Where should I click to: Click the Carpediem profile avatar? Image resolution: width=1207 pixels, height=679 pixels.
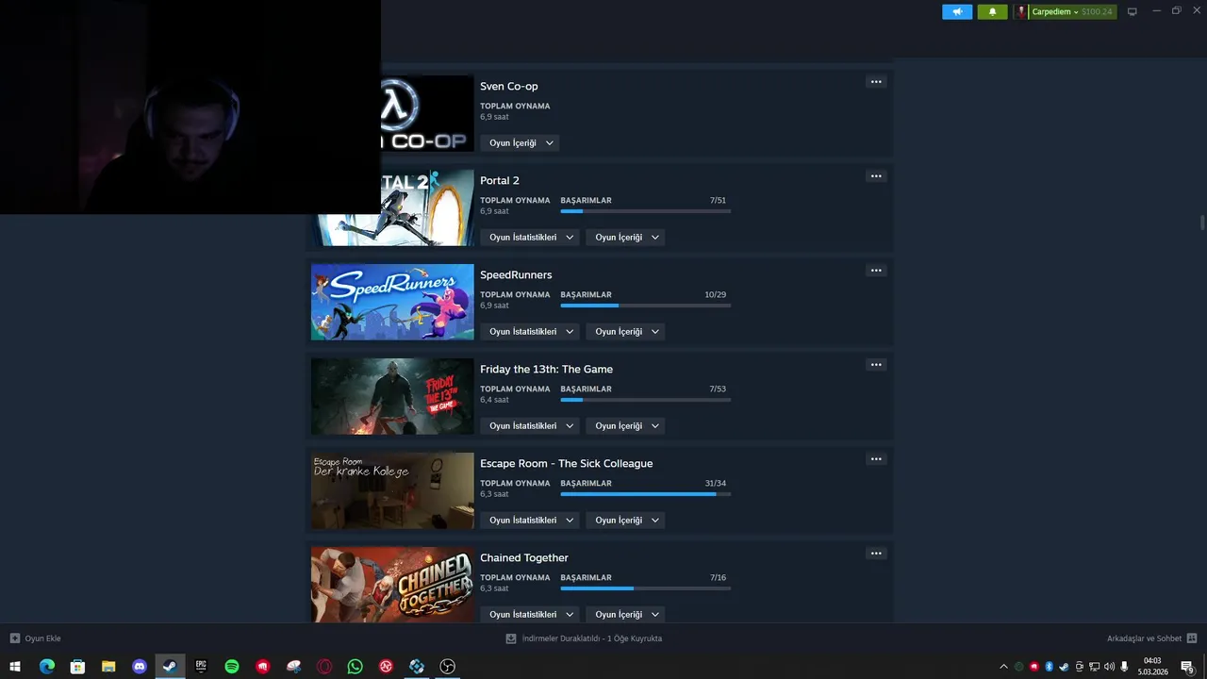coord(1021,12)
